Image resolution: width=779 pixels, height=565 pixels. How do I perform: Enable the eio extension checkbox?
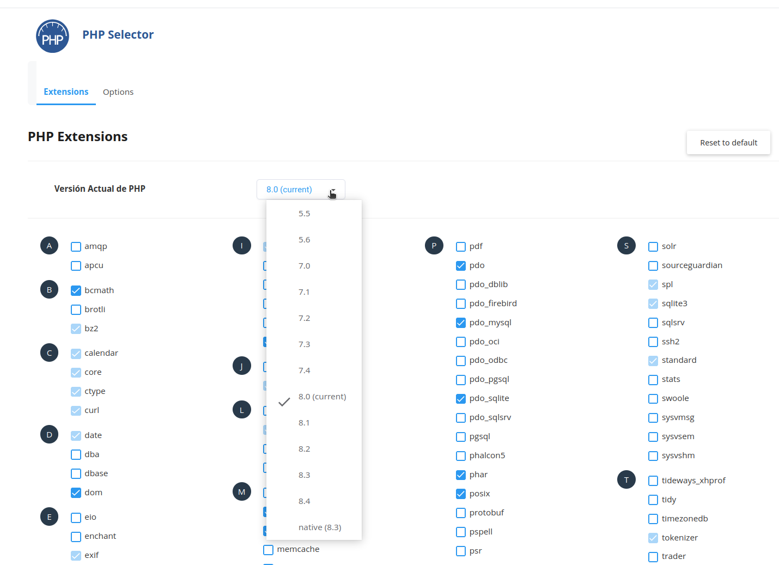point(76,518)
